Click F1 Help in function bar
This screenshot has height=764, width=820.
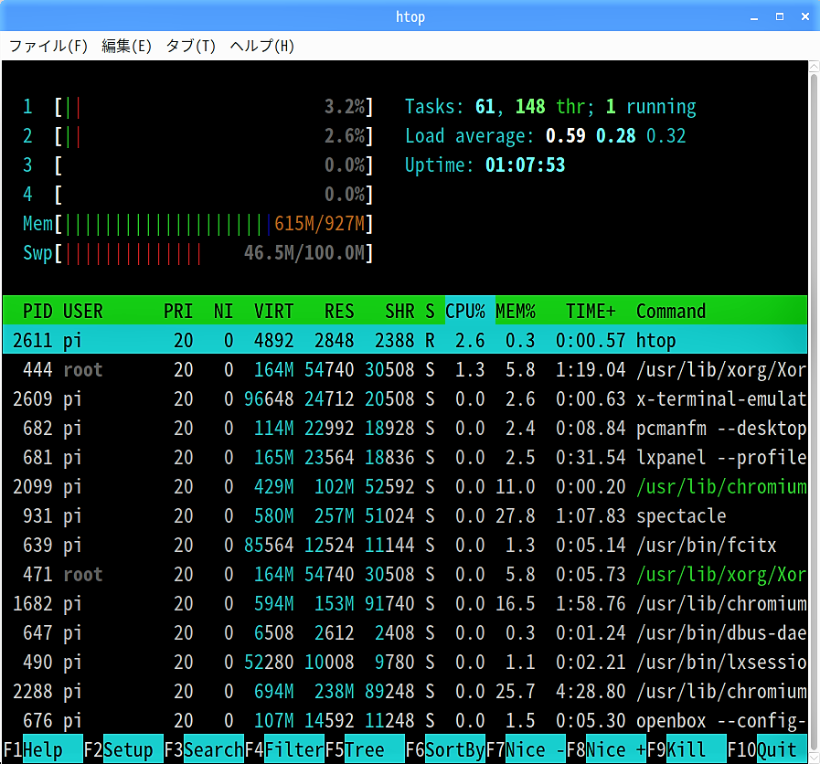[42, 750]
